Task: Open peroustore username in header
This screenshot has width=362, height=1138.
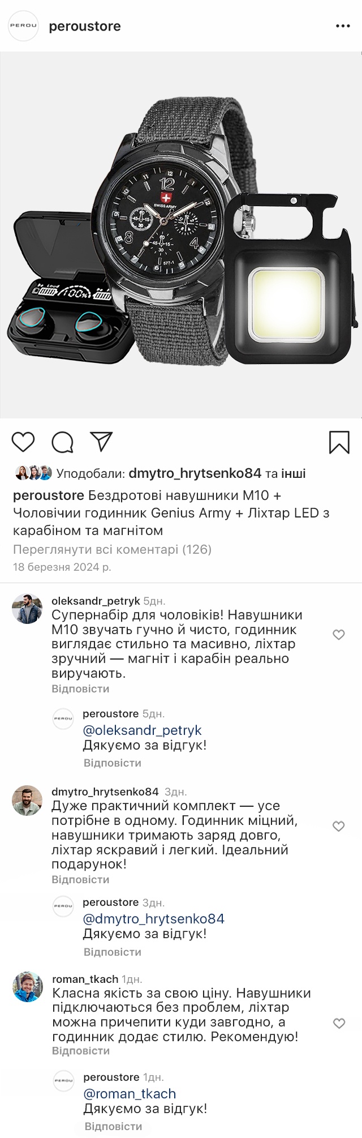Action: (x=85, y=26)
